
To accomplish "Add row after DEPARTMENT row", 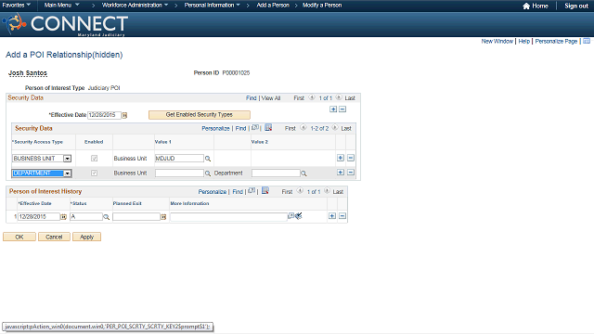I will click(x=341, y=173).
